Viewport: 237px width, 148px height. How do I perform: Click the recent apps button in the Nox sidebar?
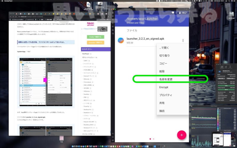click(113, 140)
